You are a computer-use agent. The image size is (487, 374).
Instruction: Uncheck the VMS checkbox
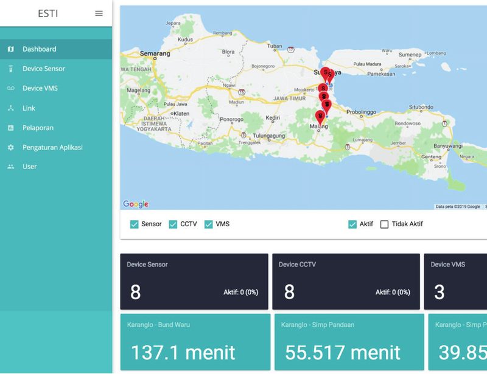[x=208, y=224]
